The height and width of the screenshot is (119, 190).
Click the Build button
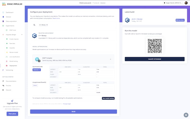pos(73,112)
